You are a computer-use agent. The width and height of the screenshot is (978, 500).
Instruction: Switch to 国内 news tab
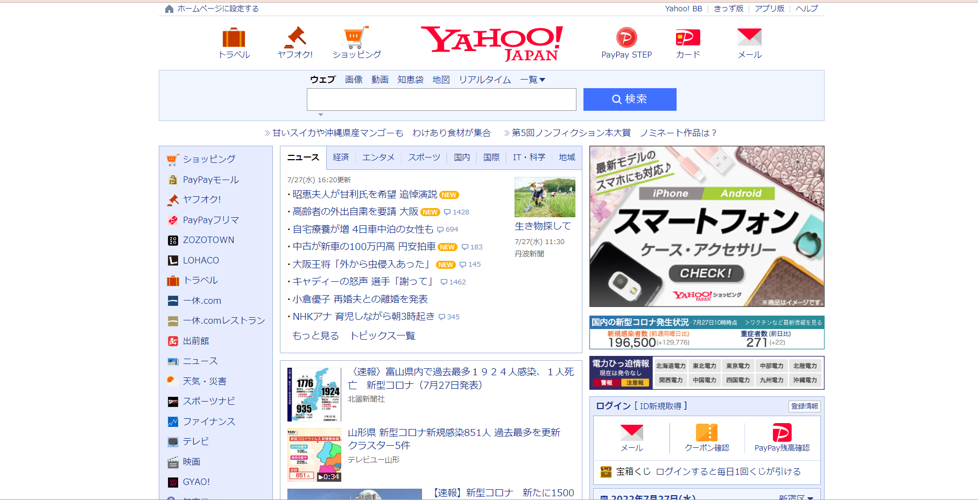coord(462,157)
